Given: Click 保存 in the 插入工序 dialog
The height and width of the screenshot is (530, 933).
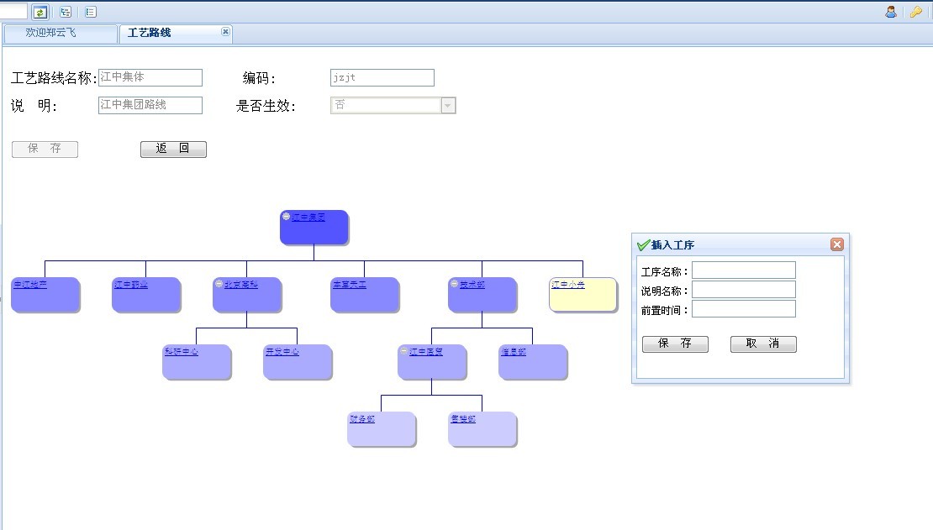Looking at the screenshot, I should click(675, 344).
